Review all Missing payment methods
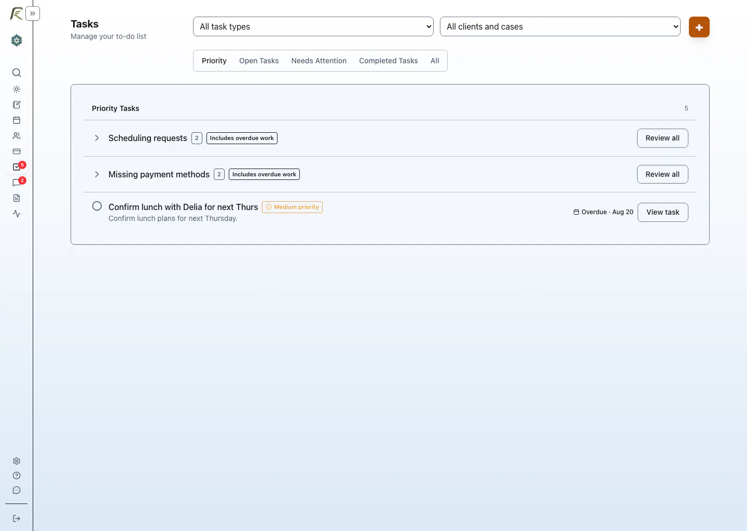This screenshot has width=747, height=531. click(x=662, y=174)
